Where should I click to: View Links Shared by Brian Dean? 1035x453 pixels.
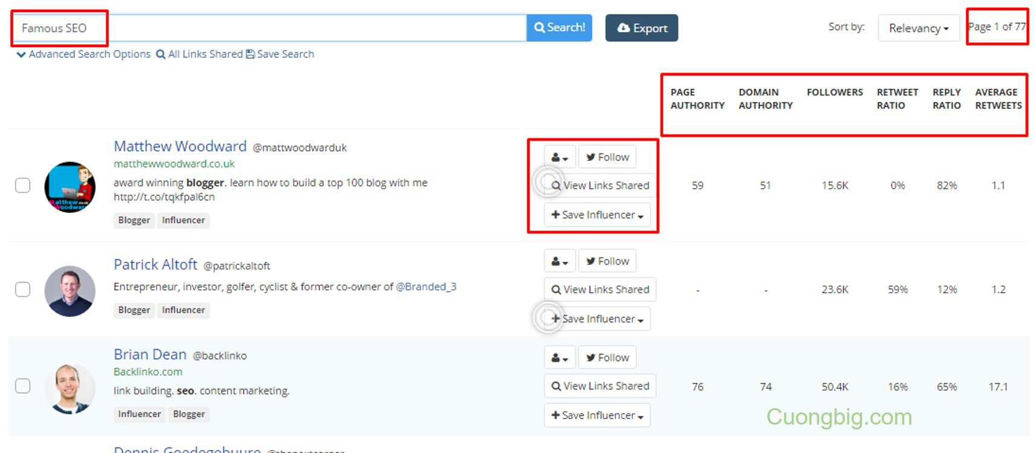tap(600, 386)
